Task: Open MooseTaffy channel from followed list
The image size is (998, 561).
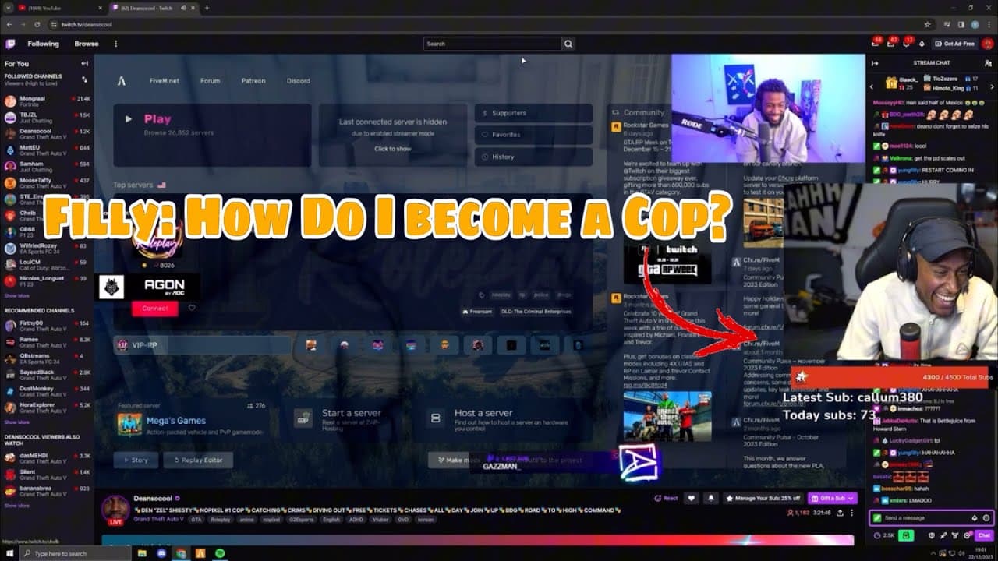Action: coord(47,182)
